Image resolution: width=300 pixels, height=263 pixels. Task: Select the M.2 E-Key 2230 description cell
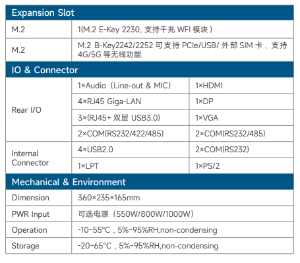tap(183, 30)
